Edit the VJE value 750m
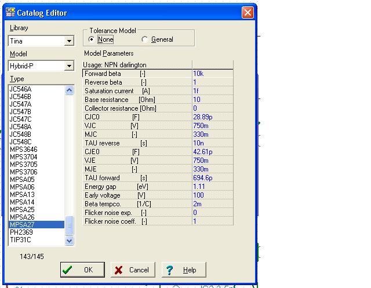371x288 pixels. point(213,161)
